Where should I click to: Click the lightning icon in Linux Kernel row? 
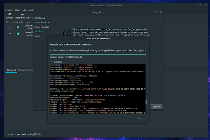[10, 27]
